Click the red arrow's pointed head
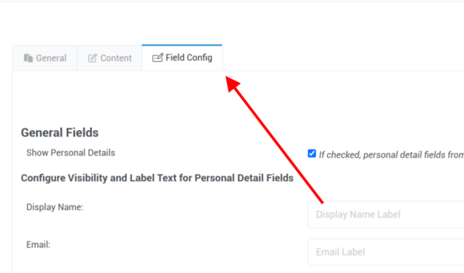This screenshot has height=273, width=464. tap(232, 83)
